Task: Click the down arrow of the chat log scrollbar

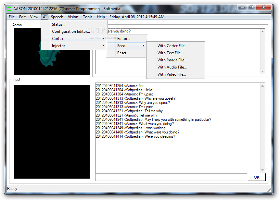Action: [x=262, y=170]
